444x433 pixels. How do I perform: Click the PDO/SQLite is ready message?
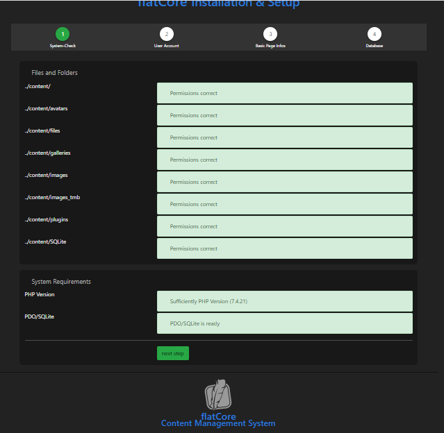tap(284, 323)
